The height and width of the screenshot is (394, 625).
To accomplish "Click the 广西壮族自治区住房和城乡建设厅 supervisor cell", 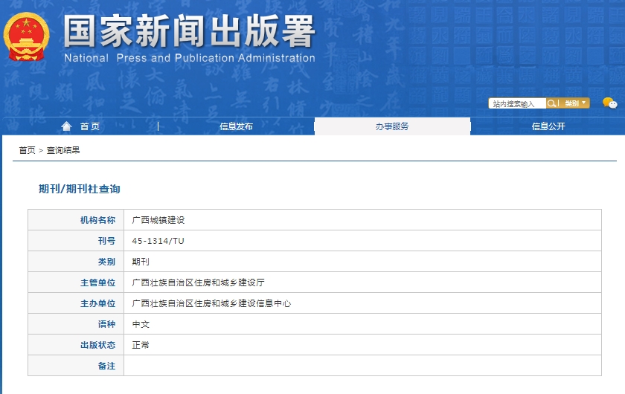I will (x=198, y=282).
